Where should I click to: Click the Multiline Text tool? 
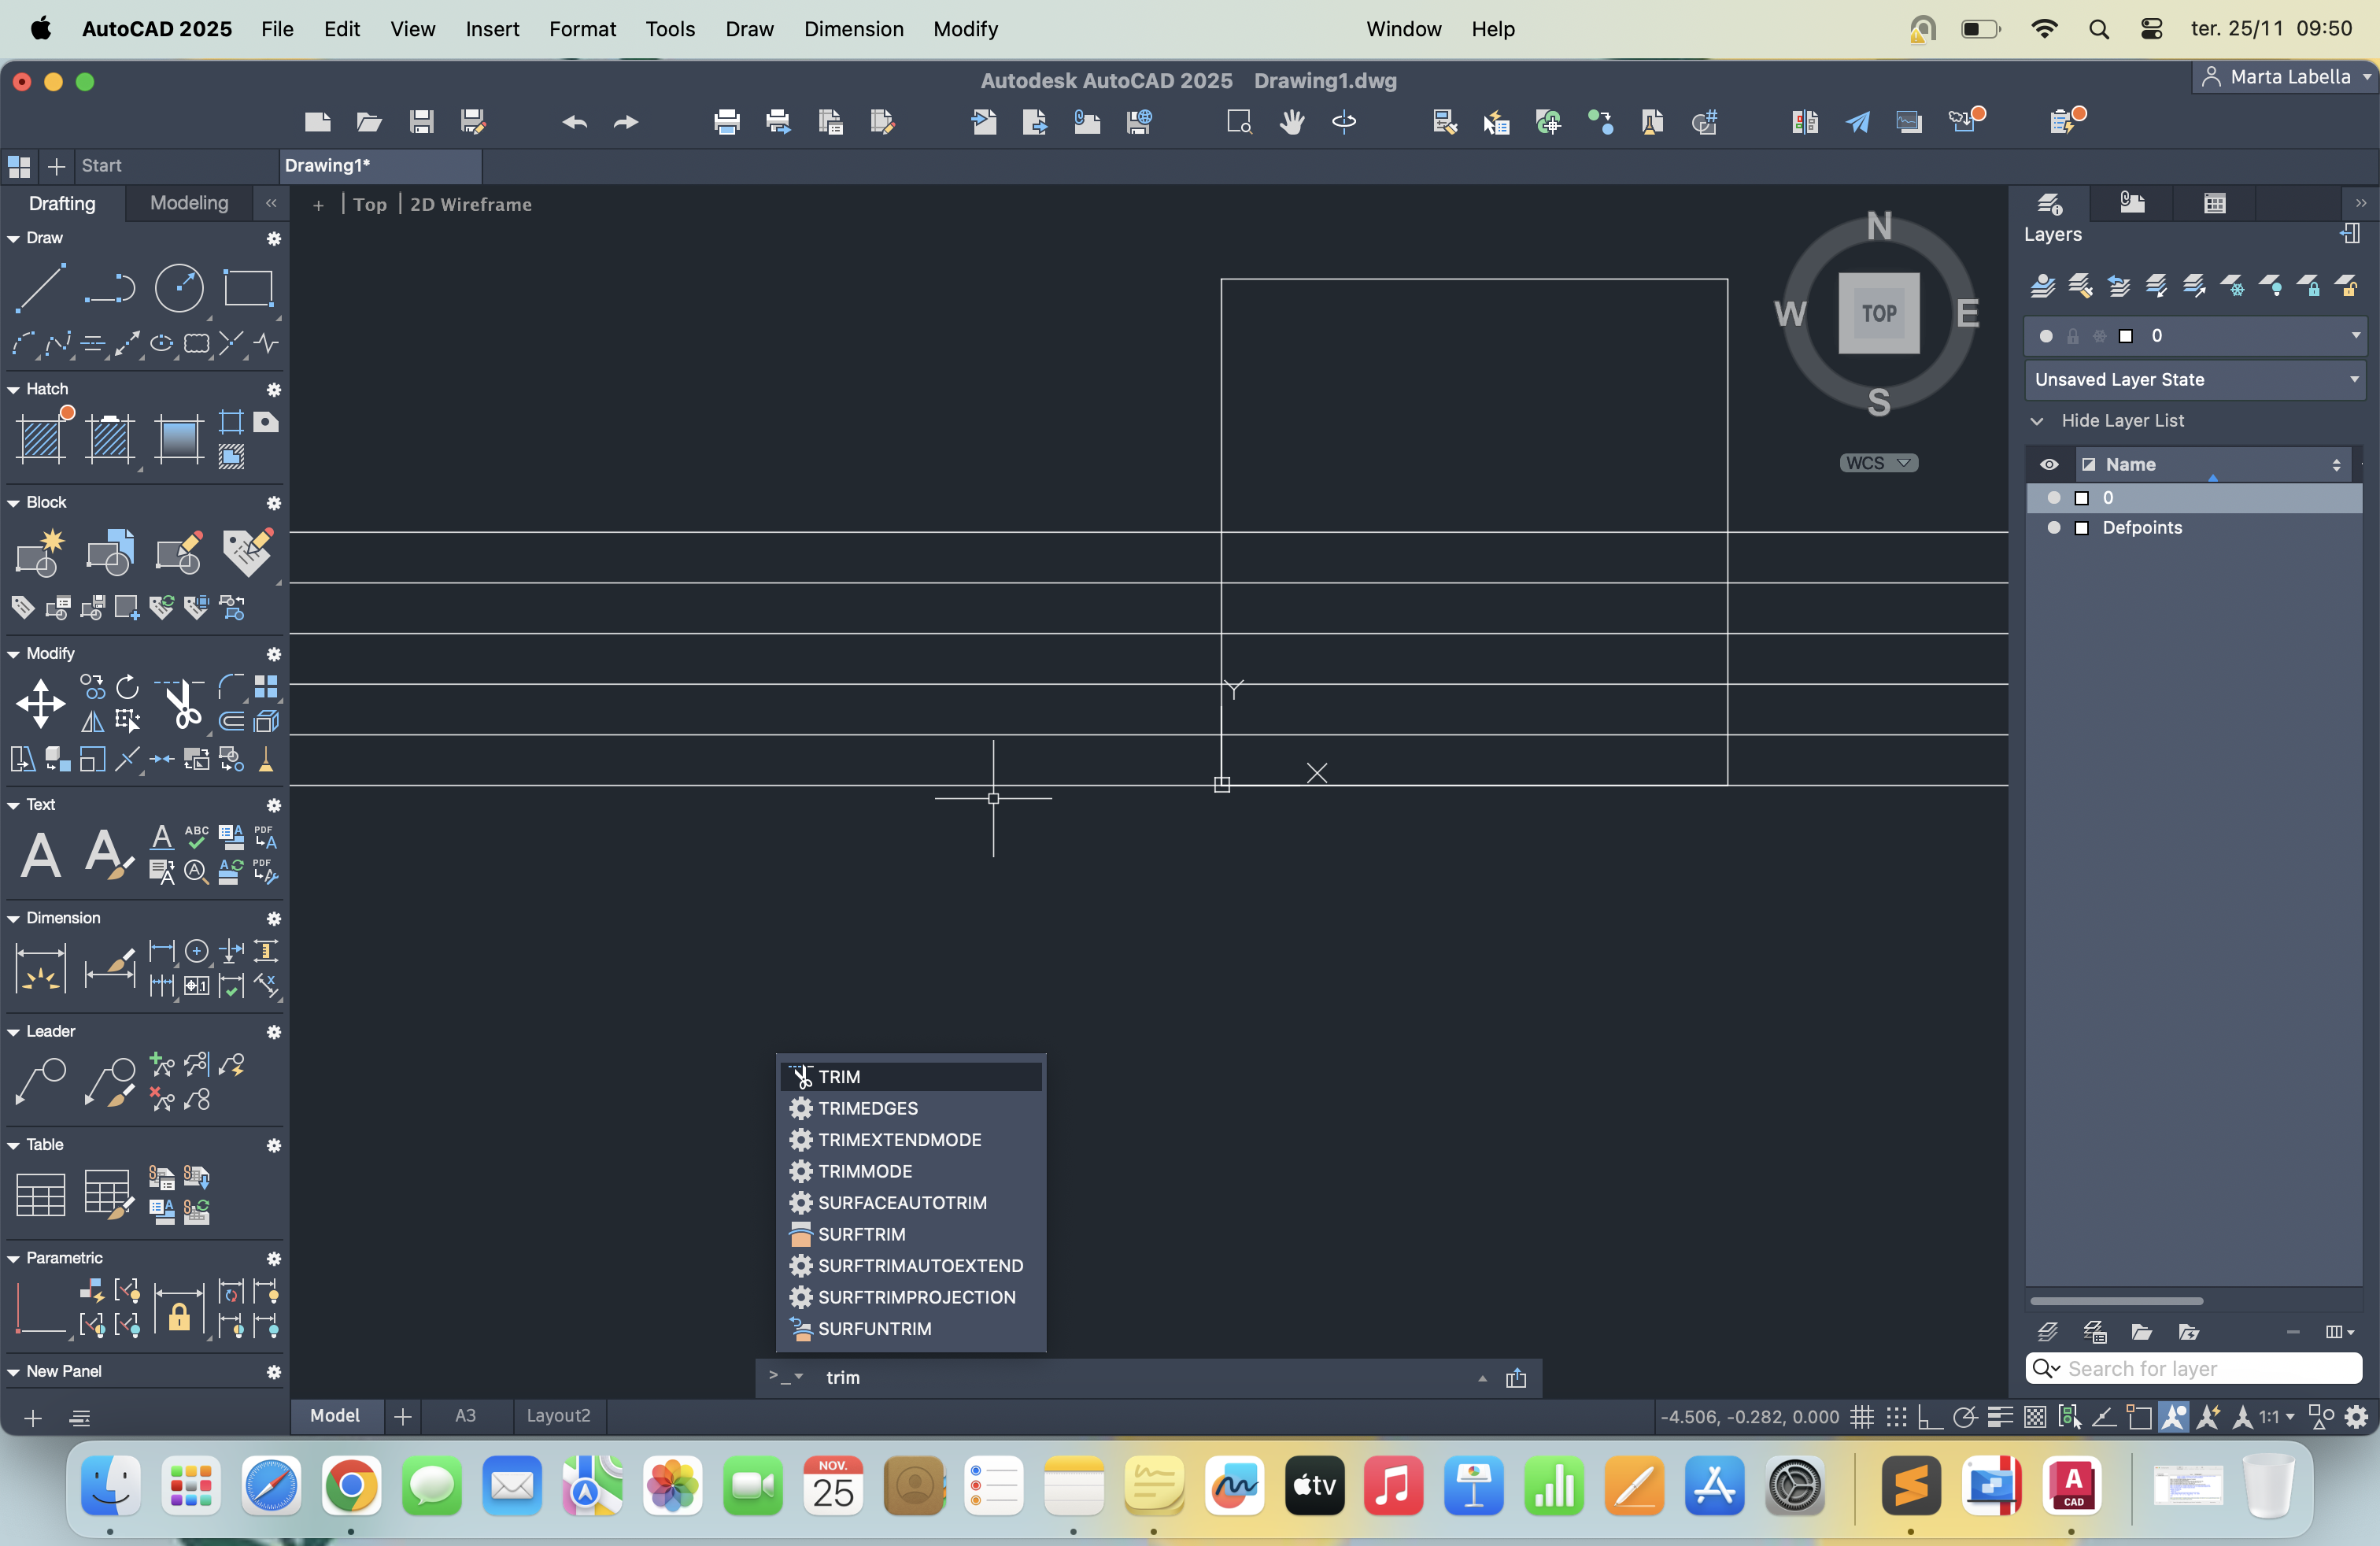(40, 856)
